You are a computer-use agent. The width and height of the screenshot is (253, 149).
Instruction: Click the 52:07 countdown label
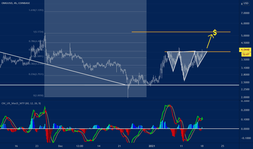(246, 54)
